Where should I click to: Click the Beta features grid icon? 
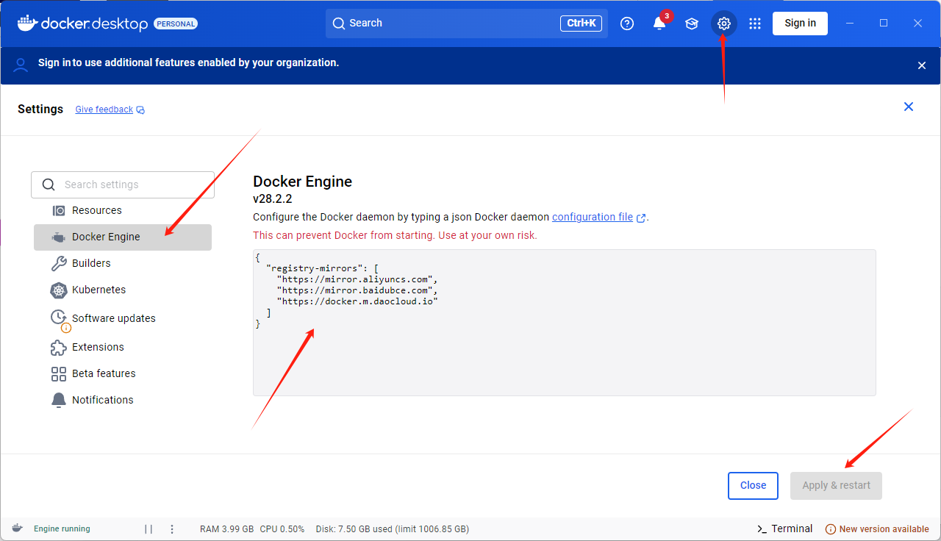pyautogui.click(x=59, y=374)
